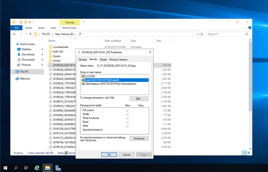Click the magnifier icon in the search box

[x=247, y=34]
